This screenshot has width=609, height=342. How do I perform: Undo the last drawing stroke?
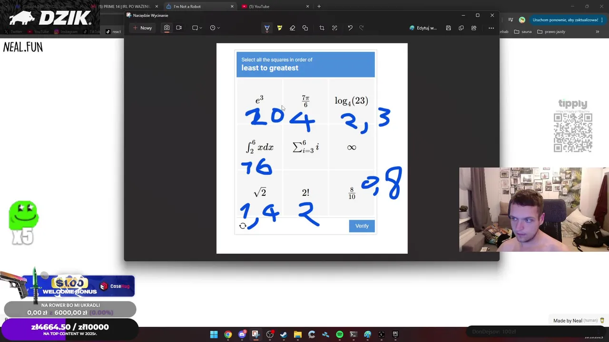coord(350,28)
